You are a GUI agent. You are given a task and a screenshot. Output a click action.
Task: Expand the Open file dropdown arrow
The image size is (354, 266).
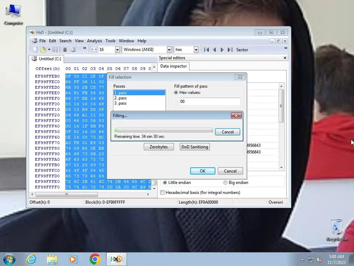[49, 50]
